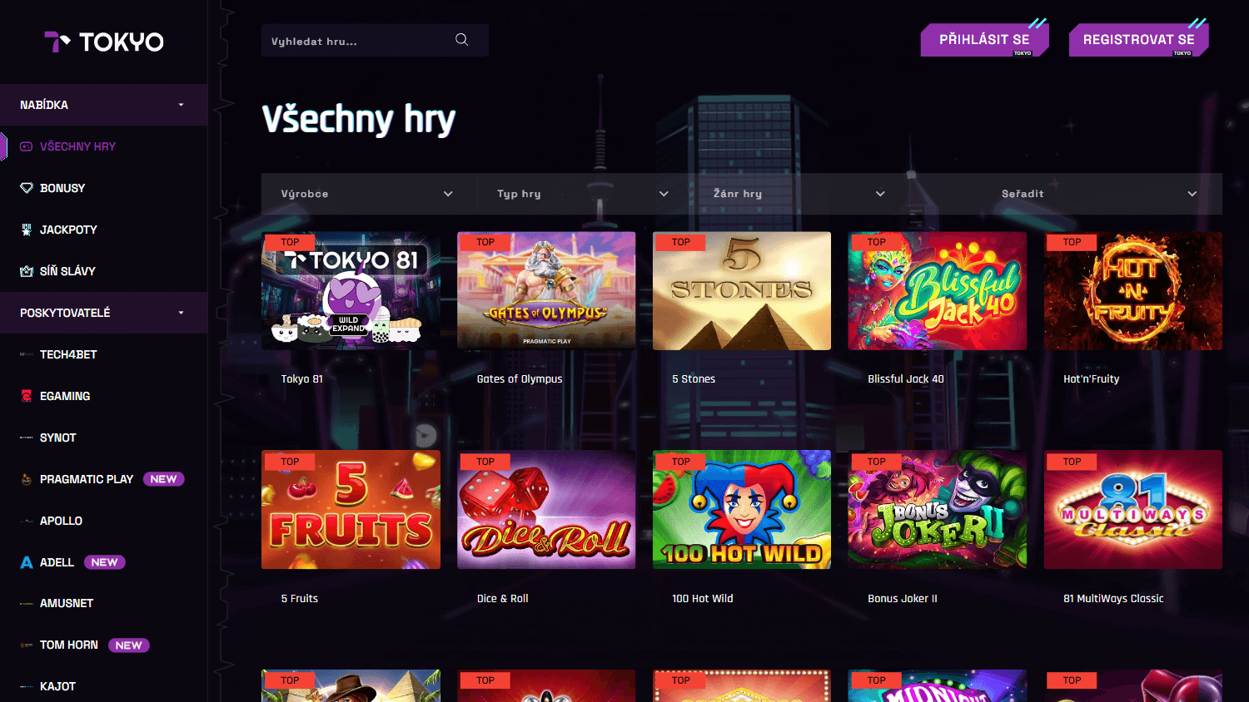1249x702 pixels.
Task: Open Hot'n'Fruity game thumbnail
Action: (x=1133, y=290)
